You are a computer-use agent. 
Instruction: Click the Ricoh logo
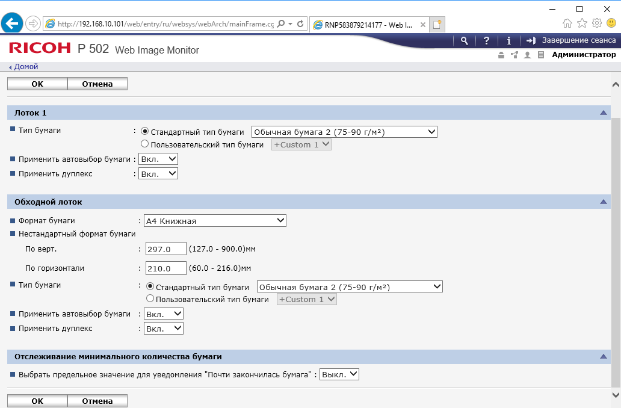coord(40,49)
